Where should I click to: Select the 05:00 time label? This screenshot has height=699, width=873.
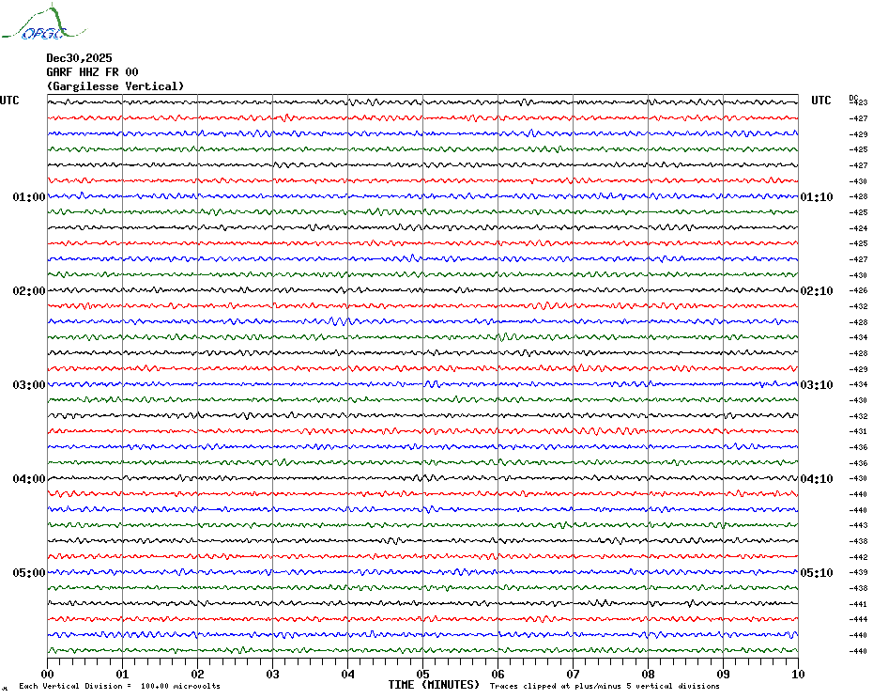[29, 572]
